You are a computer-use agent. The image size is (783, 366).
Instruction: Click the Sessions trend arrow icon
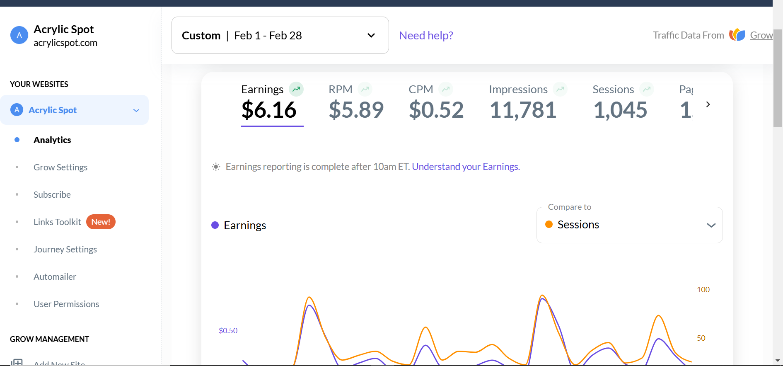click(647, 89)
